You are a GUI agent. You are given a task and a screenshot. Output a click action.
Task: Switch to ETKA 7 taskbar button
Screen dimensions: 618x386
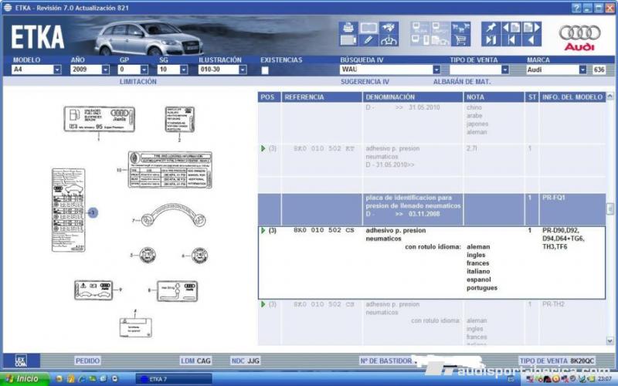point(173,379)
